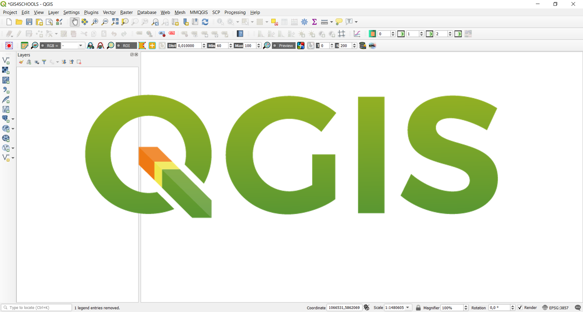Save the project using the floppy disk icon
This screenshot has height=312, width=583.
pyautogui.click(x=29, y=22)
